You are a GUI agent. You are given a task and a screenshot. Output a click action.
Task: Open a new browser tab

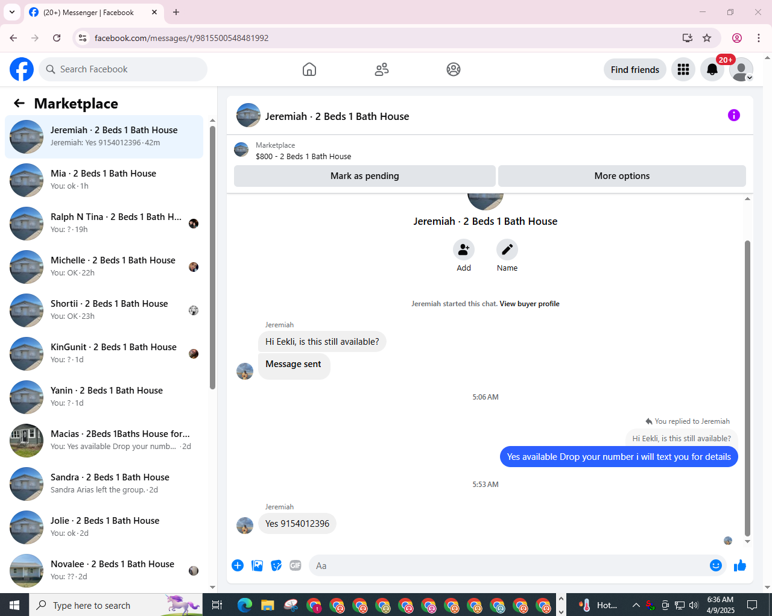pos(176,12)
